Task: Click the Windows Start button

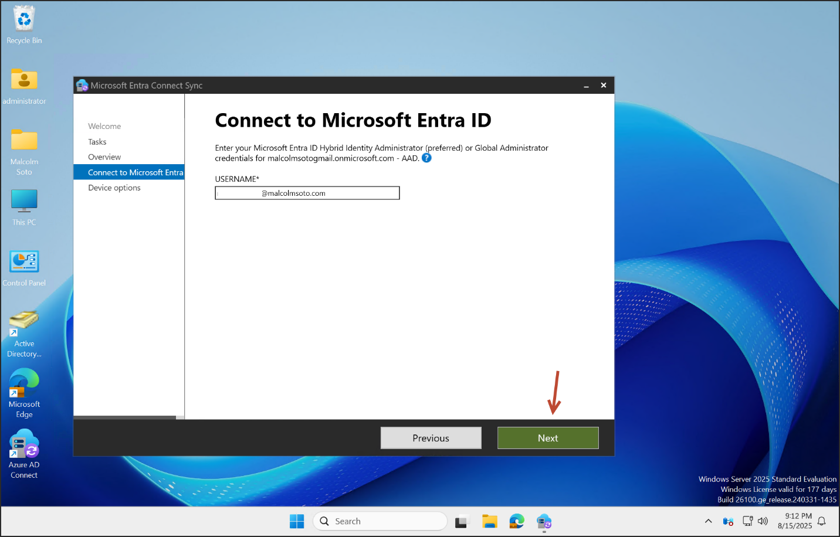Action: point(297,521)
